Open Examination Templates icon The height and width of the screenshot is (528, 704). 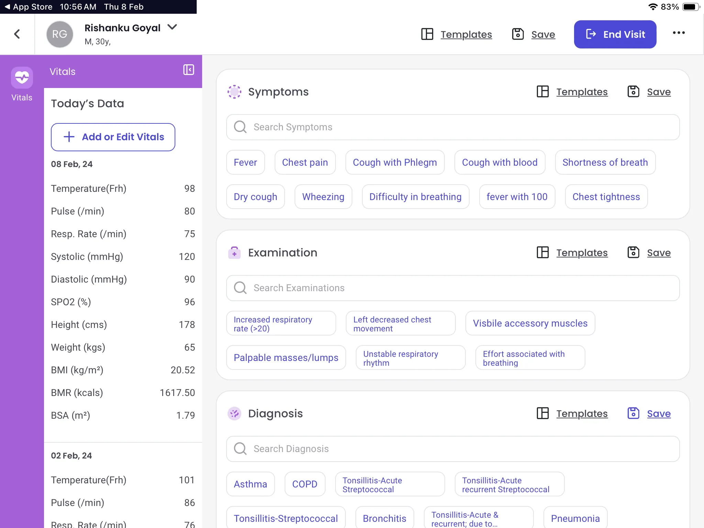coord(543,253)
